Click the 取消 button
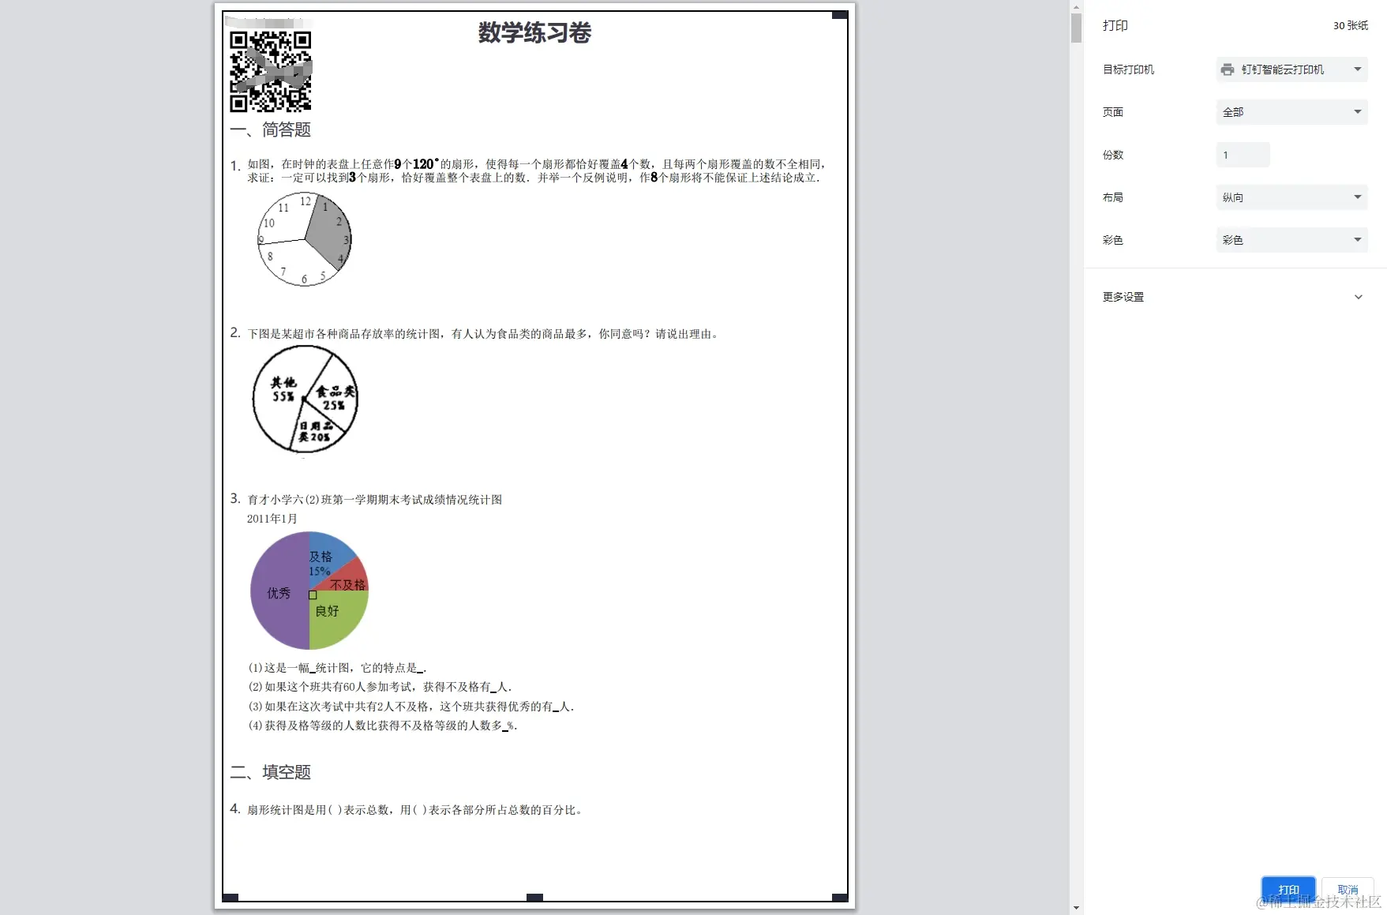Viewport: 1387px width, 915px height. 1348,889
